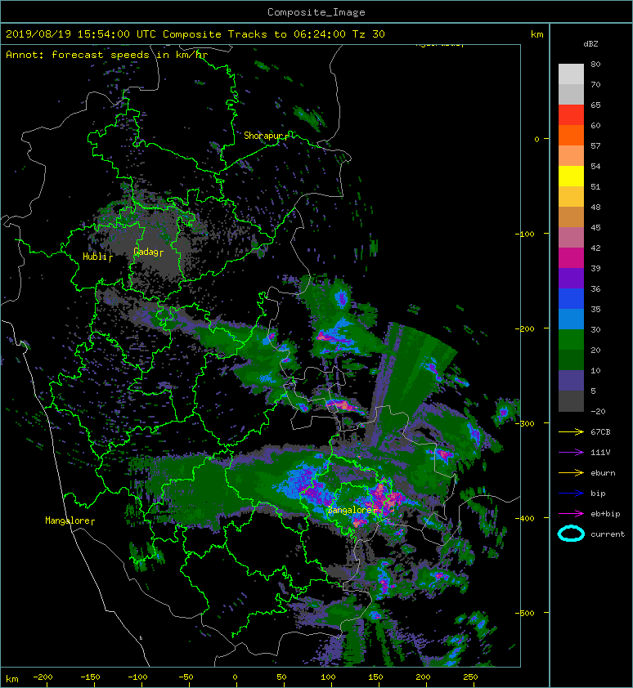Pick the pink-mauve swatch between 45 and 42
Image resolution: width=633 pixels, height=688 pixels.
tap(571, 238)
